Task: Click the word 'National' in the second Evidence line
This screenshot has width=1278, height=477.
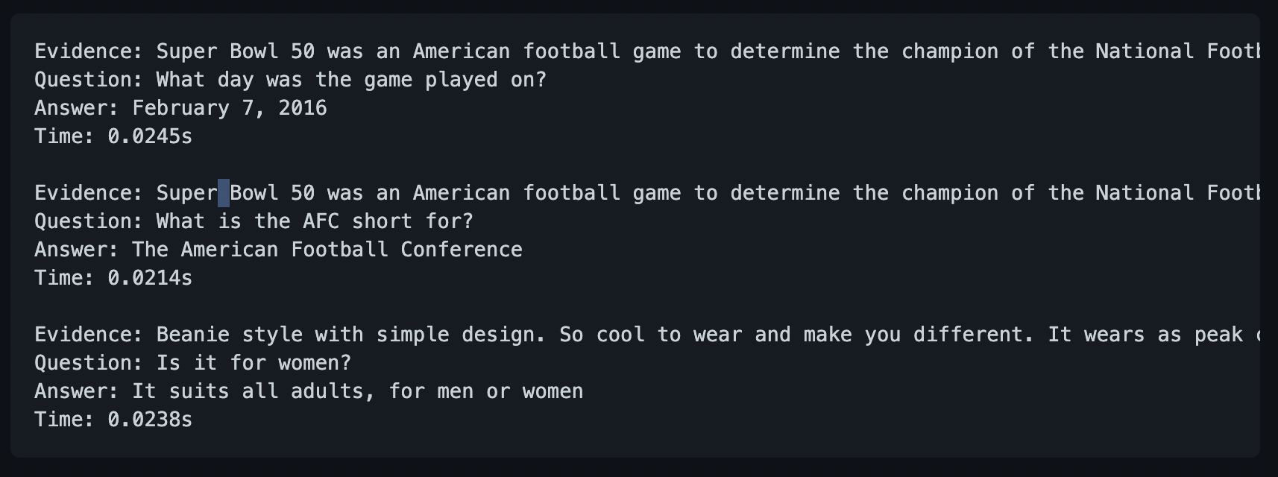Action: (x=1145, y=193)
